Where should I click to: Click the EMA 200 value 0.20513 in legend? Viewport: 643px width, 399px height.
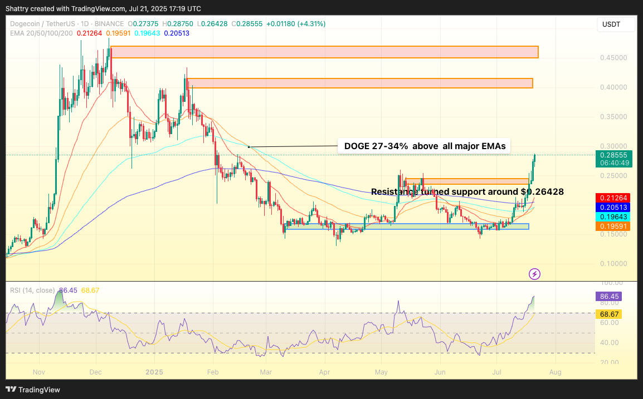177,33
